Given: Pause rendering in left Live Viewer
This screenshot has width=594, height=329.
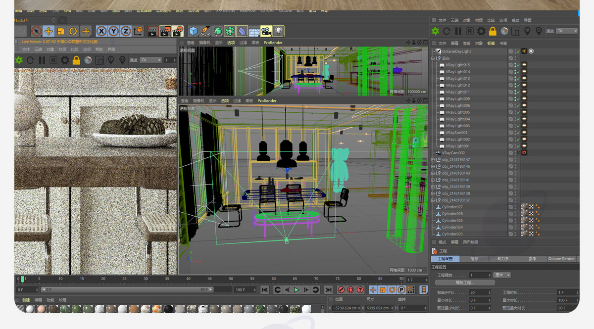Looking at the screenshot, I should 42,60.
